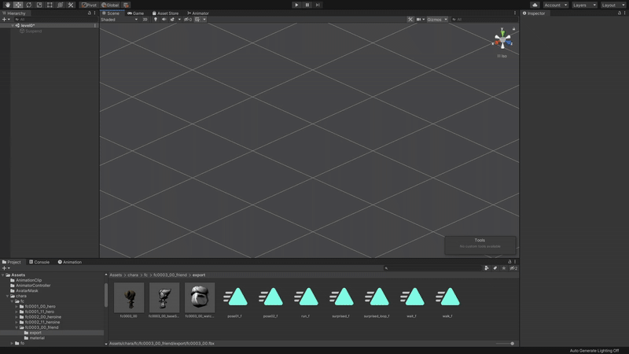
Task: Open the Layout dropdown
Action: pyautogui.click(x=612, y=5)
